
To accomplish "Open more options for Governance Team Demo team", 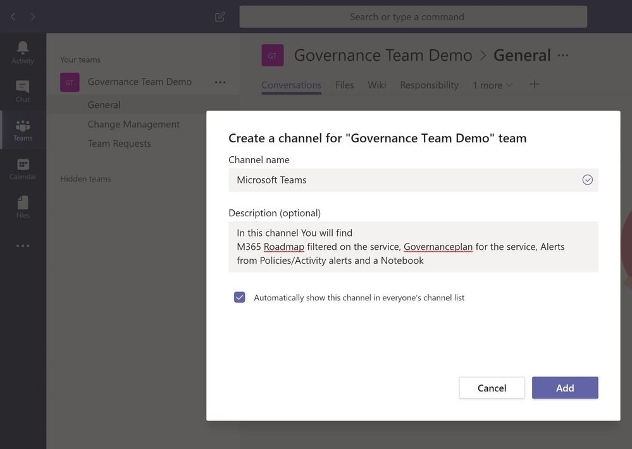I will (x=220, y=82).
